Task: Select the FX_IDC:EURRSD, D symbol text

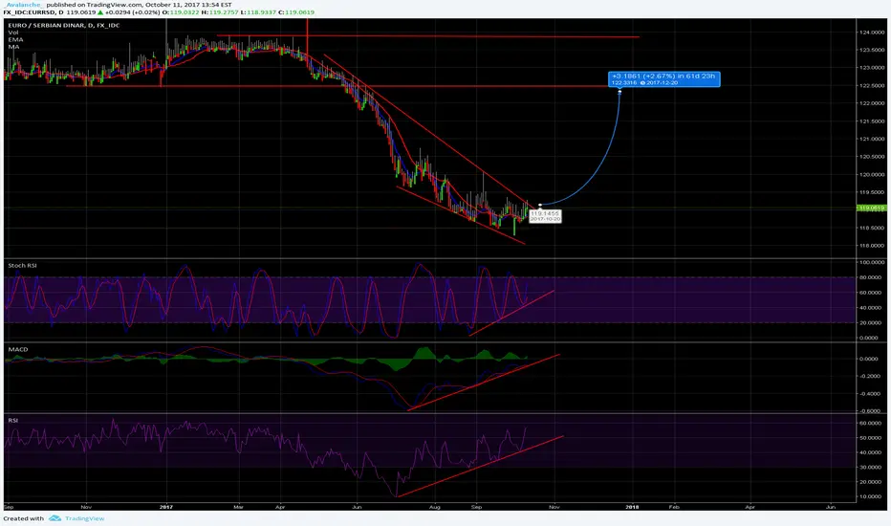Action: (33, 11)
